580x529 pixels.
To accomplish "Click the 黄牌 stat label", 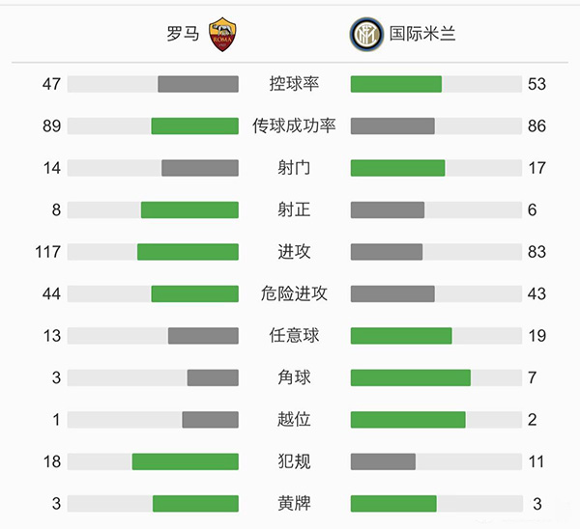I will [294, 504].
